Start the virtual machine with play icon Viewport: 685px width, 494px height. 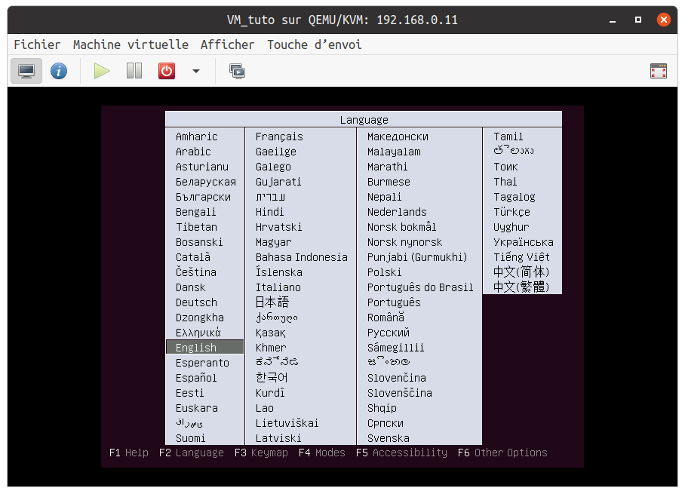[x=102, y=71]
